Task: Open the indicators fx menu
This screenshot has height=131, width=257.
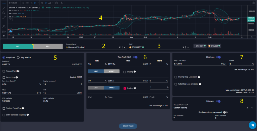Action: click(62, 3)
